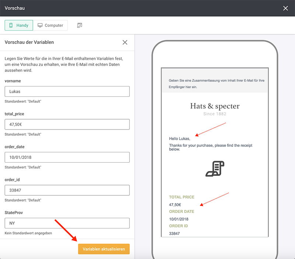This screenshot has height=259, width=295.
Task: Click the receipt icon in email preview
Action: [x=215, y=169]
